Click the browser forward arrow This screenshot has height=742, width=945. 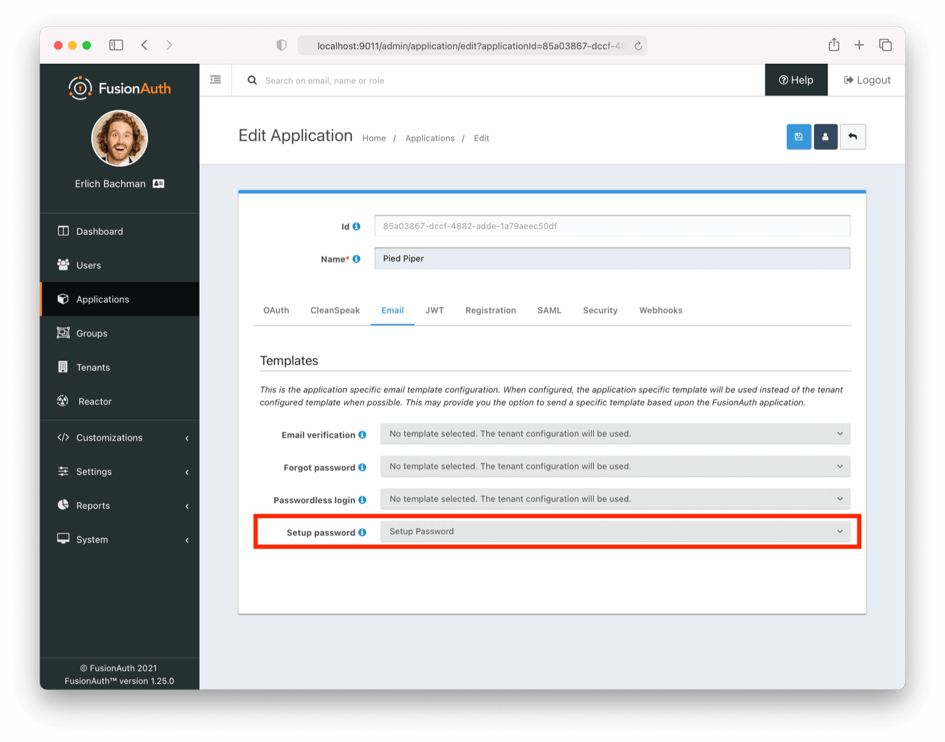[169, 45]
